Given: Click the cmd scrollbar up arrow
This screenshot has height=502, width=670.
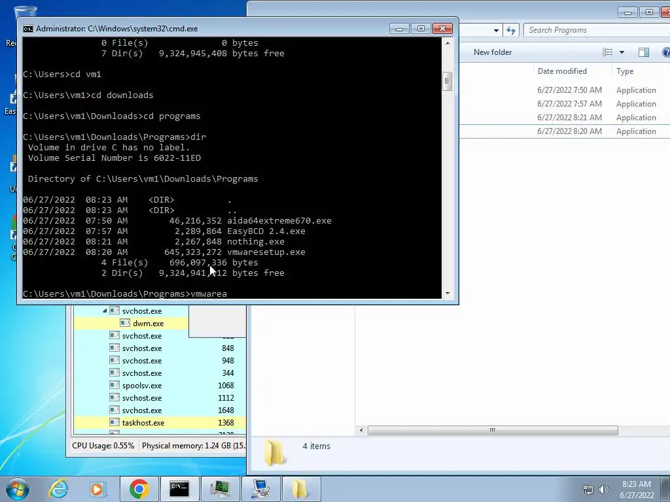Looking at the screenshot, I should pos(448,42).
